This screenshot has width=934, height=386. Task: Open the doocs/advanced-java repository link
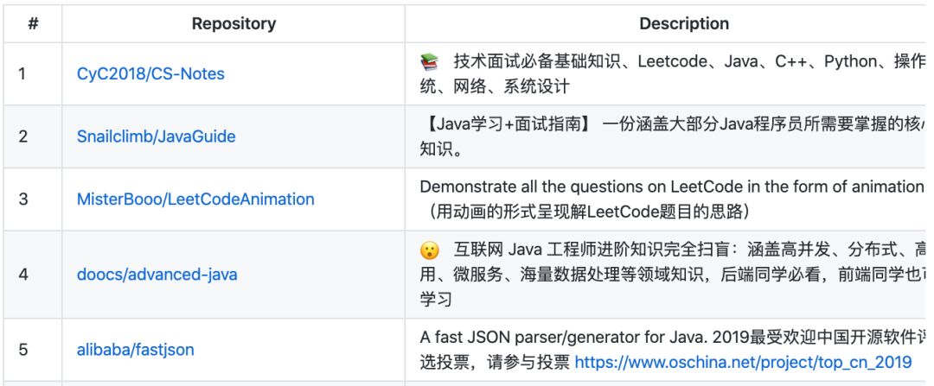pos(157,275)
